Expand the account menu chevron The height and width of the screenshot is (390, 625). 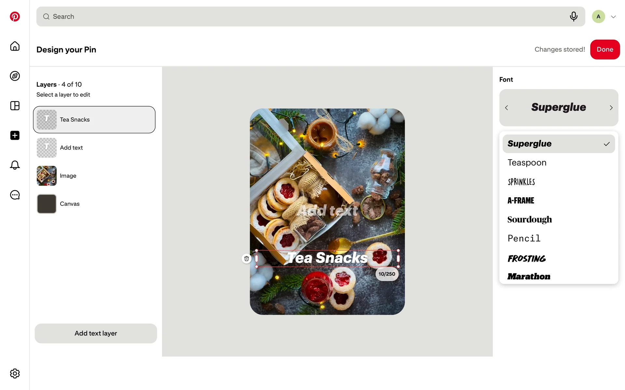pos(613,17)
